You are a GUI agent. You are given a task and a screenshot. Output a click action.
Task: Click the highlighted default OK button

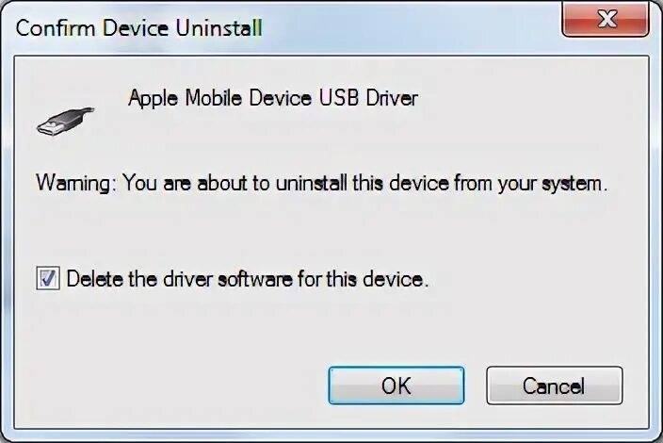396,386
